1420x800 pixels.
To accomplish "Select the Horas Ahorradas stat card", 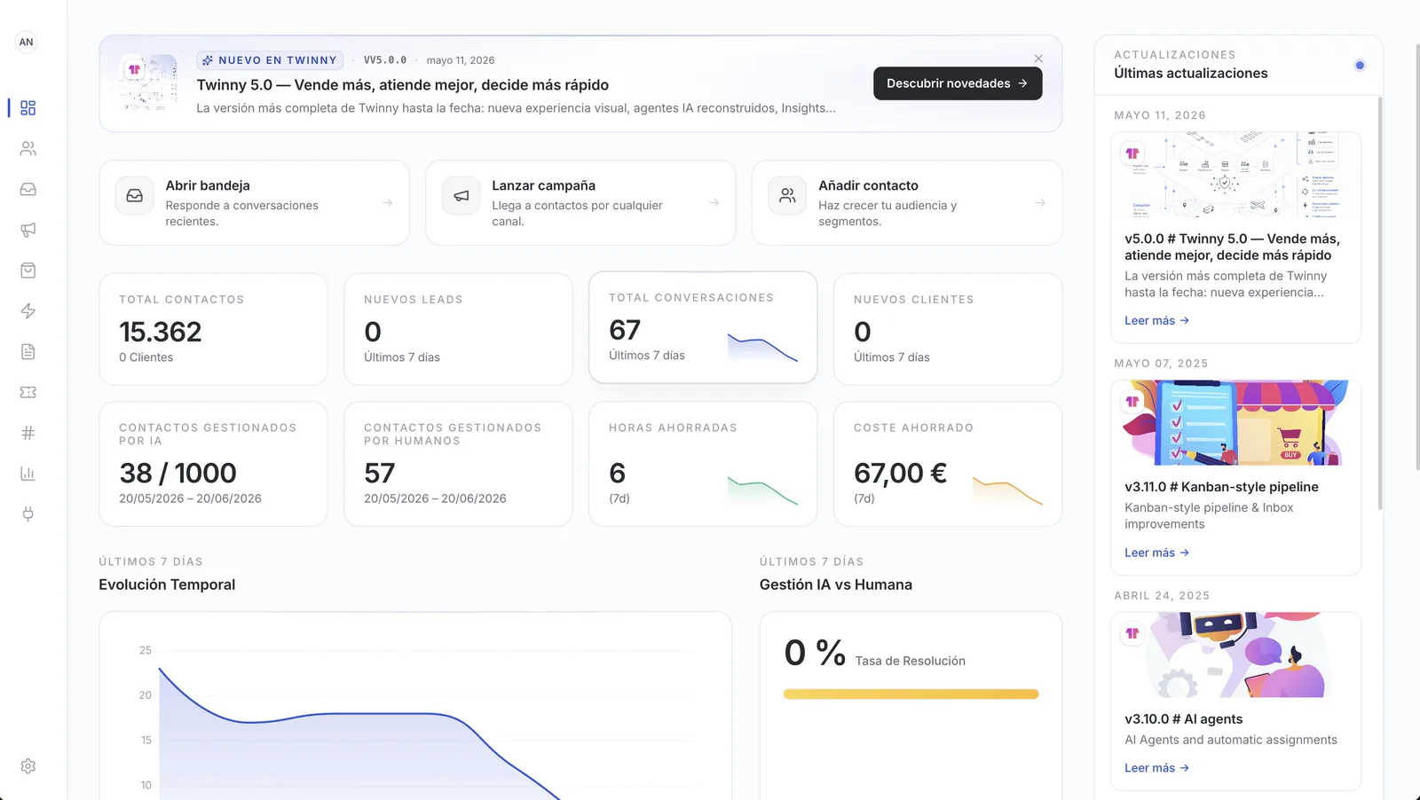I will pyautogui.click(x=703, y=464).
